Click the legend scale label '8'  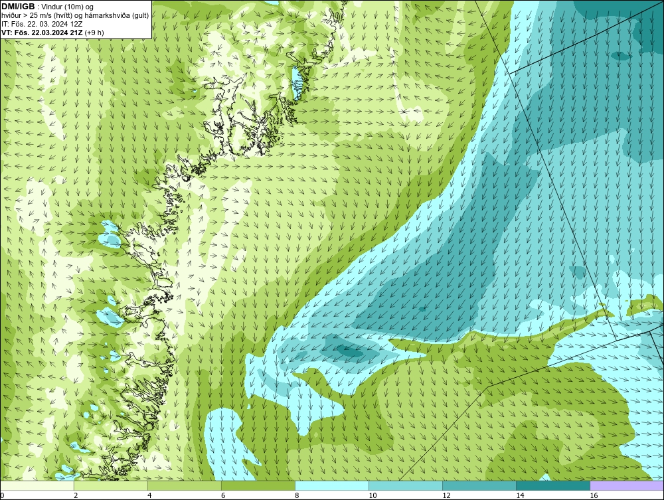tap(297, 495)
